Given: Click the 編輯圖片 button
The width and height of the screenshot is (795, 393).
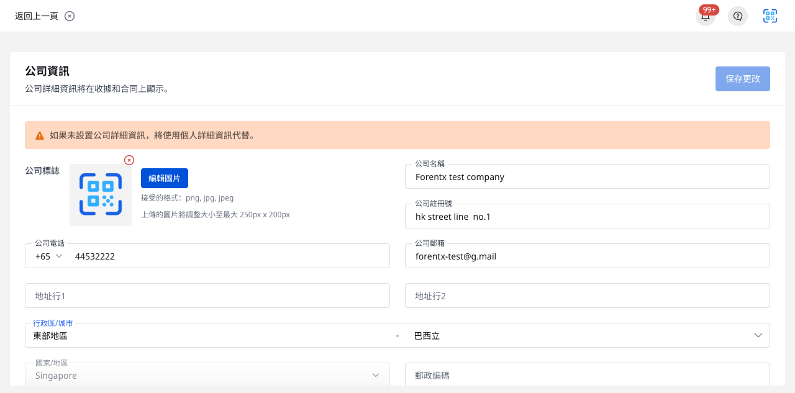Looking at the screenshot, I should [x=165, y=178].
